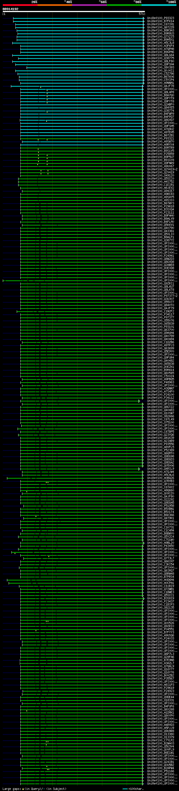Screen dimensions: 179x791
Task: Select hit label UniRef100_A3FKF4
Action: tap(161, 46)
